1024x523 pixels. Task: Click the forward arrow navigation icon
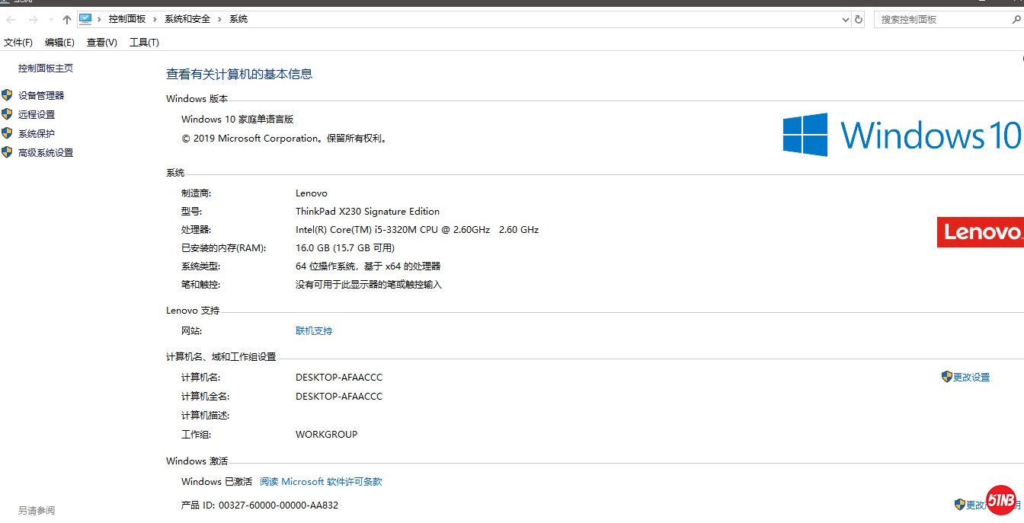coord(33,20)
